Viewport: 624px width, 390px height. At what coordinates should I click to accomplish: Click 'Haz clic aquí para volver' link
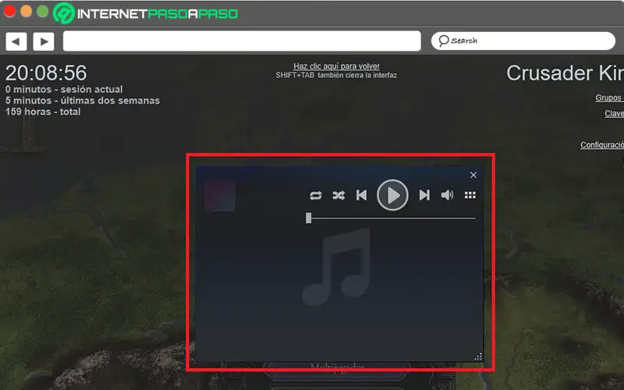click(336, 66)
